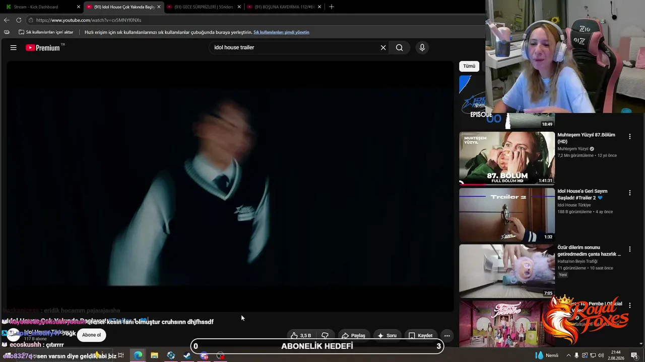Screen dimensions: 645x362
Task: View site information lock icon
Action: point(31,20)
